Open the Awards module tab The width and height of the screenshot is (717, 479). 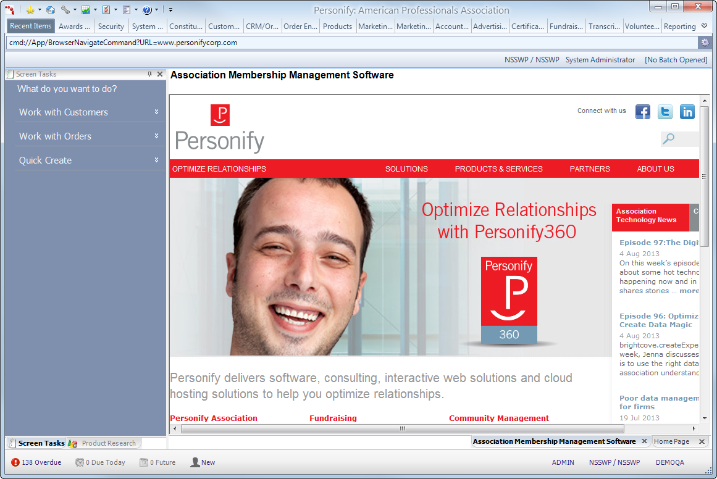pos(74,27)
